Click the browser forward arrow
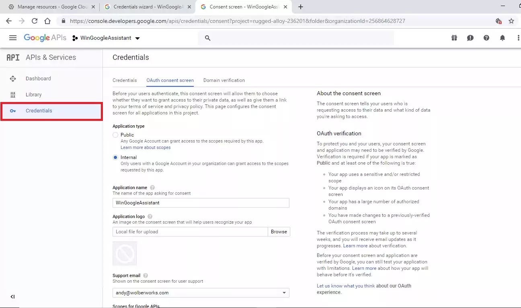 [22, 21]
